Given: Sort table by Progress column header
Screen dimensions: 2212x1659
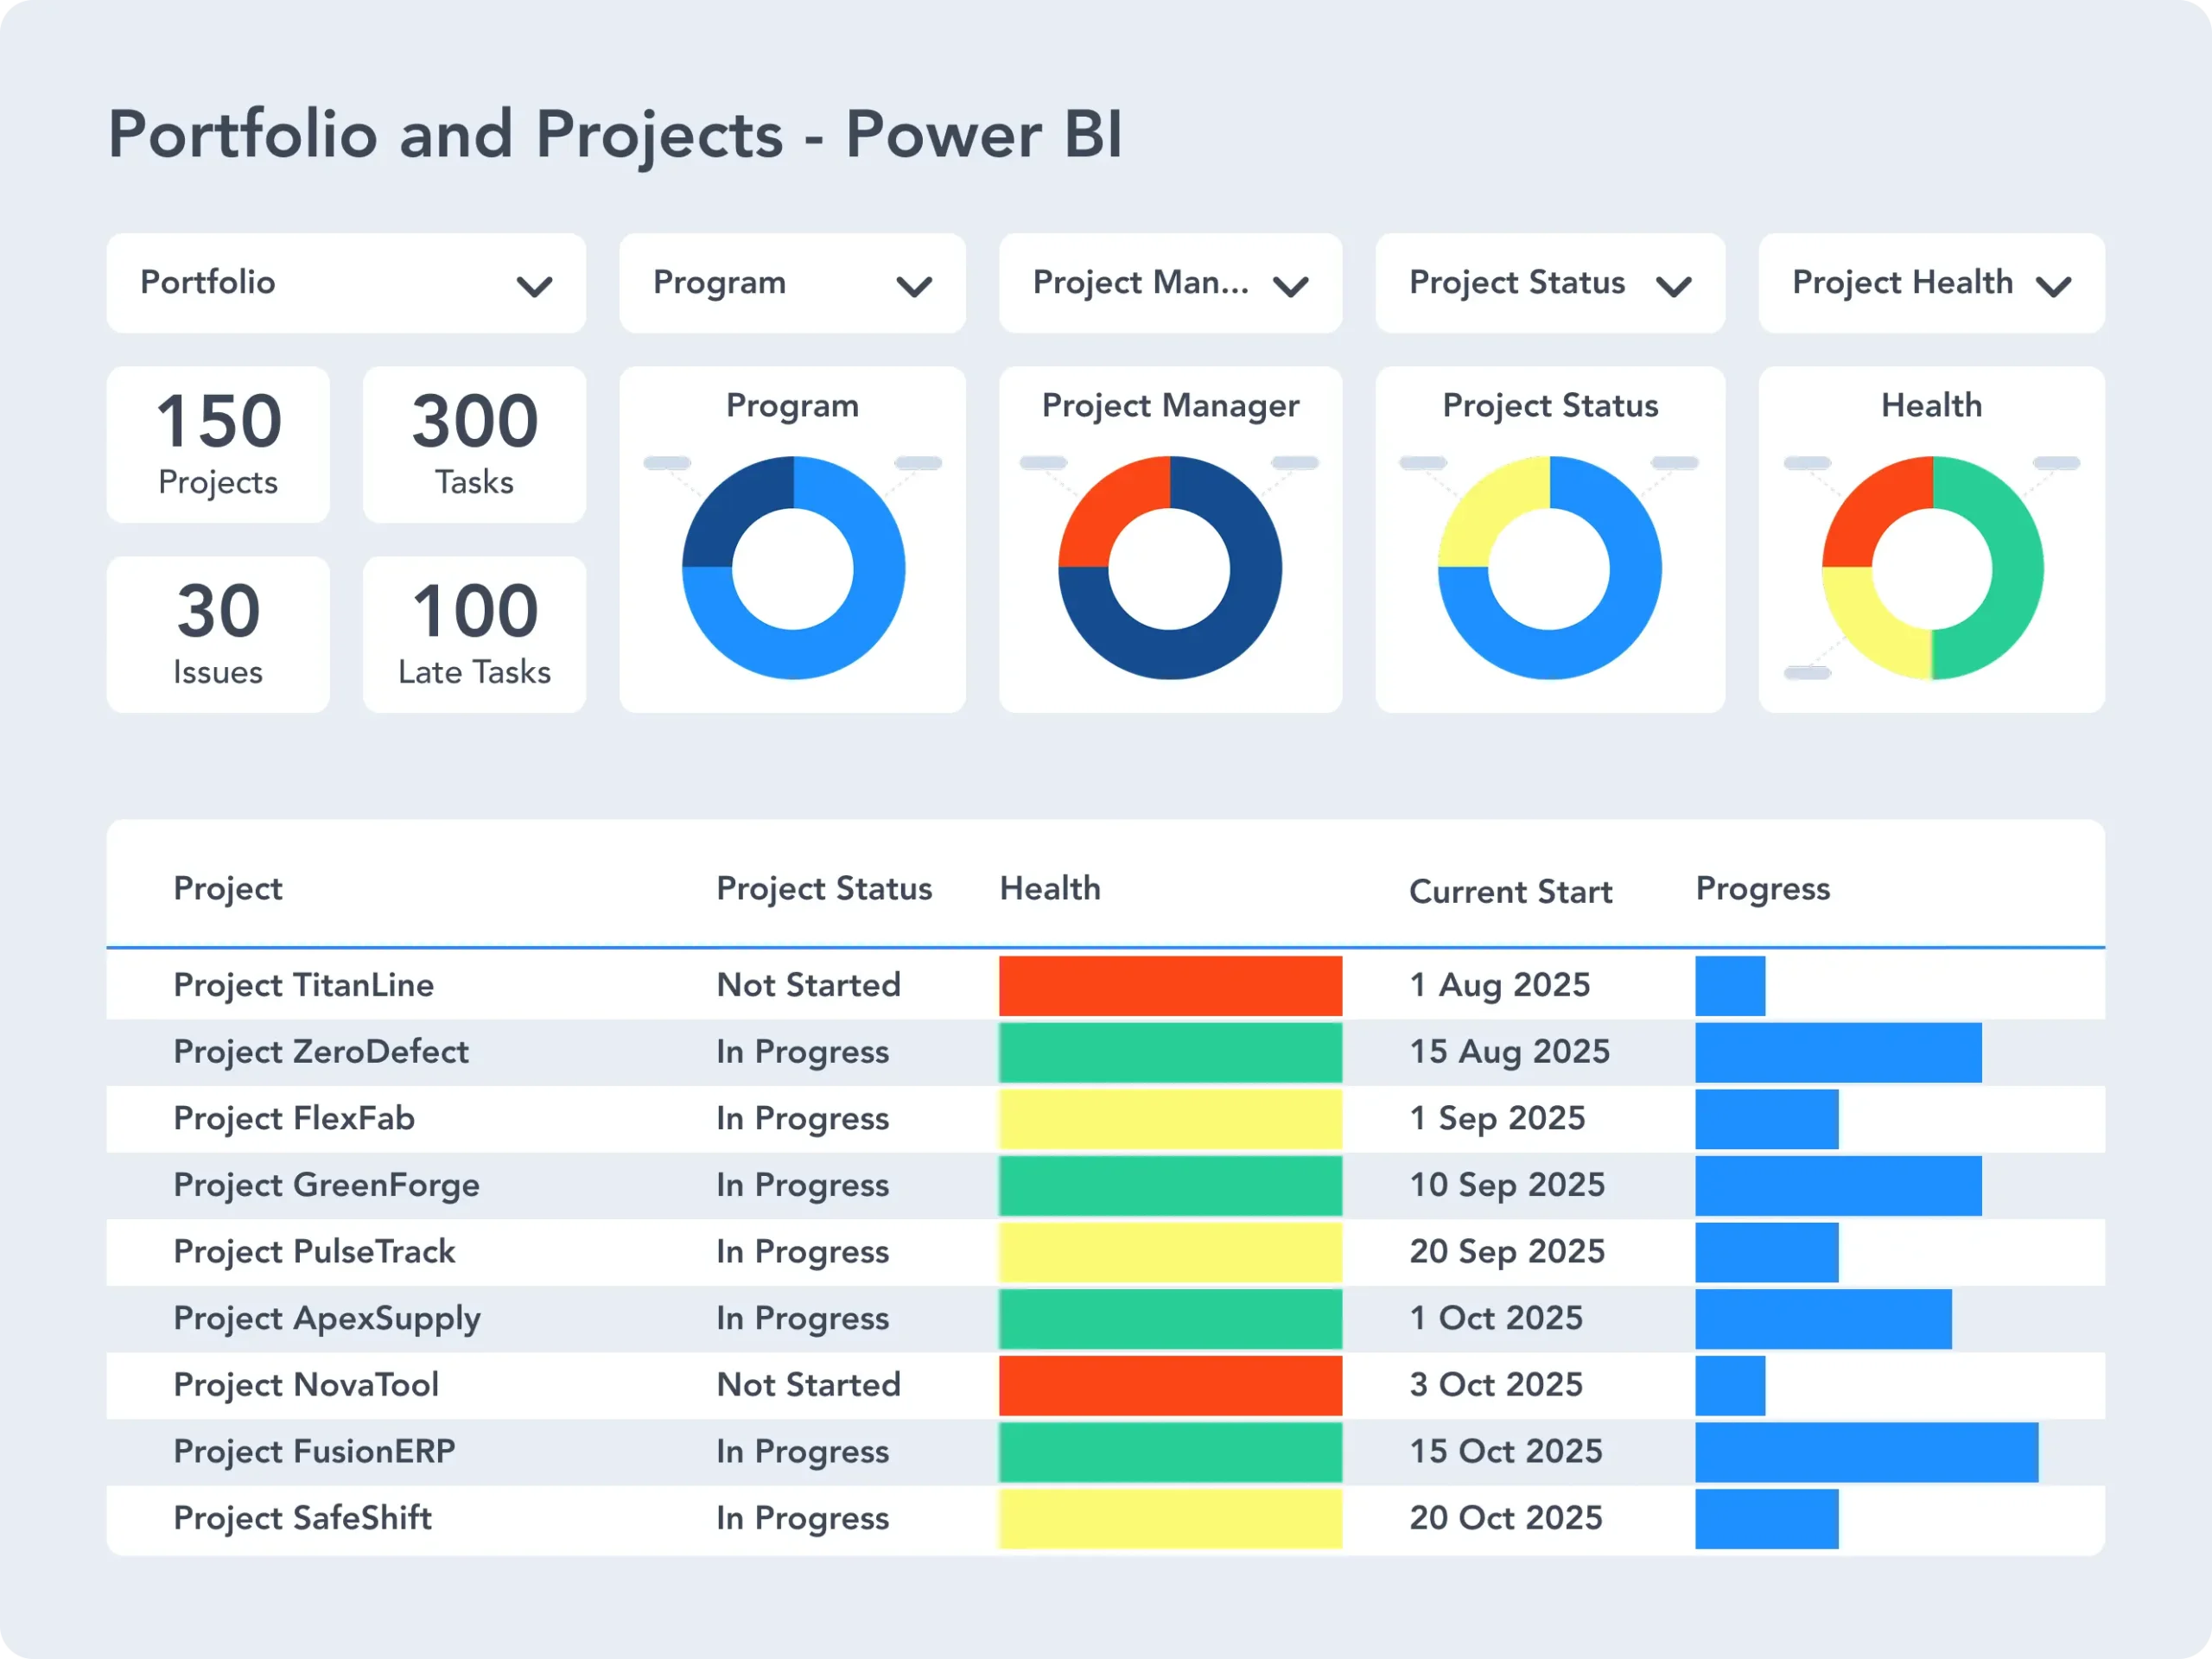Looking at the screenshot, I should (x=1762, y=888).
